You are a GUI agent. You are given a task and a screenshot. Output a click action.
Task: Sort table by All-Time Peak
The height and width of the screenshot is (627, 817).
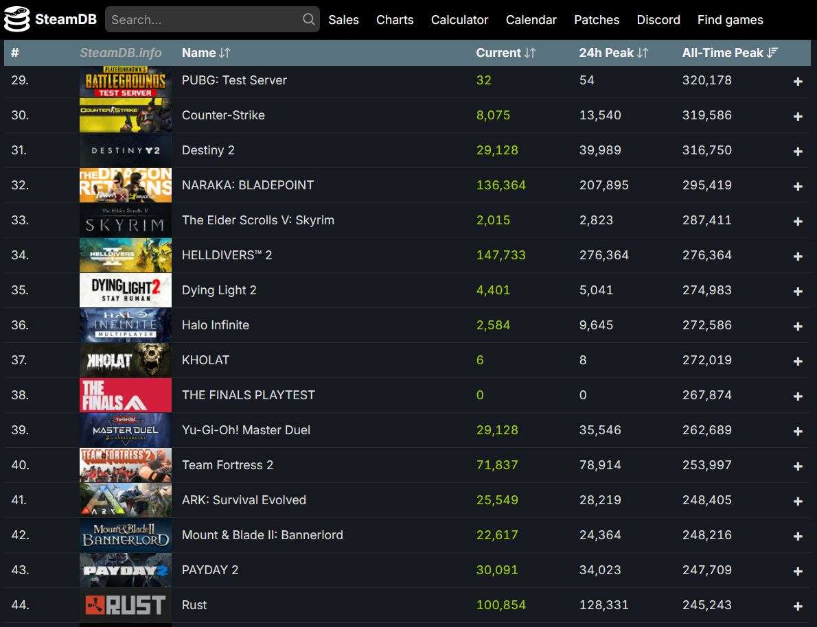pos(729,53)
